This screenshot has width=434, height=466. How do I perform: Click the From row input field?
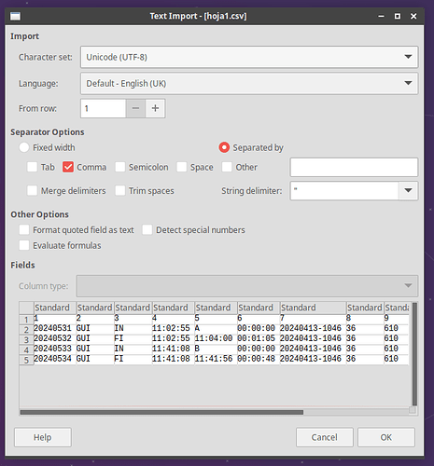103,108
